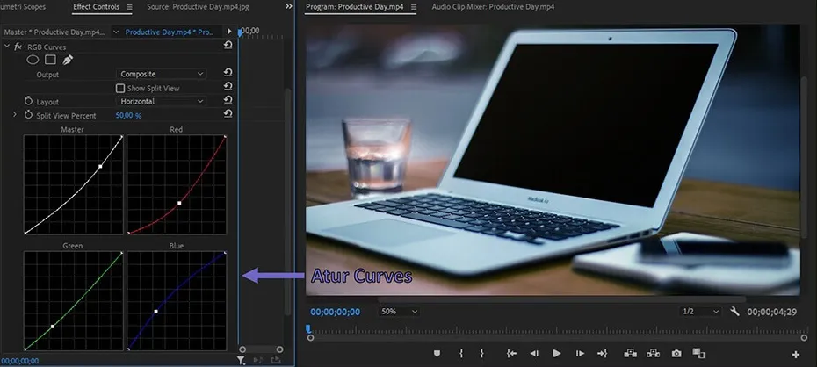The height and width of the screenshot is (367, 817).
Task: Click the Program monitor current timecode 00;00;00;00
Action: pos(335,312)
